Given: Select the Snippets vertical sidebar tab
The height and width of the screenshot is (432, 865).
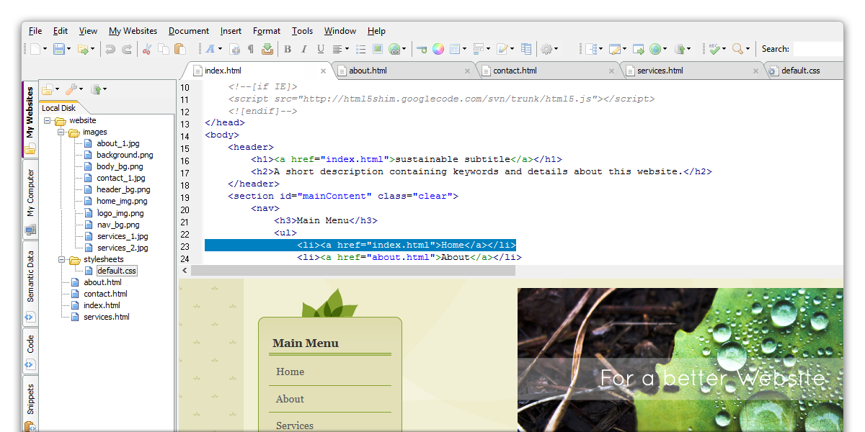Looking at the screenshot, I should coord(30,400).
